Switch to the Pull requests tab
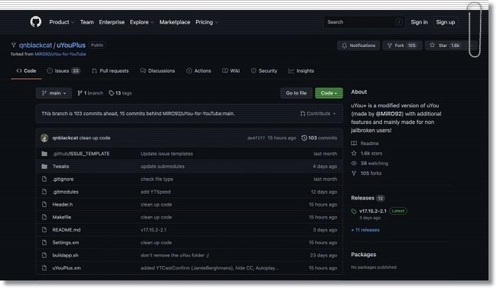 pyautogui.click(x=110, y=70)
